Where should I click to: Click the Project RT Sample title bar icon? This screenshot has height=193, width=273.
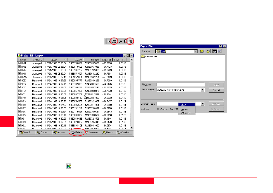(x=19, y=56)
